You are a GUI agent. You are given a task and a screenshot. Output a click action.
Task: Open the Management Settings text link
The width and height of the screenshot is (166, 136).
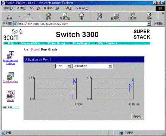[x=10, y=62]
